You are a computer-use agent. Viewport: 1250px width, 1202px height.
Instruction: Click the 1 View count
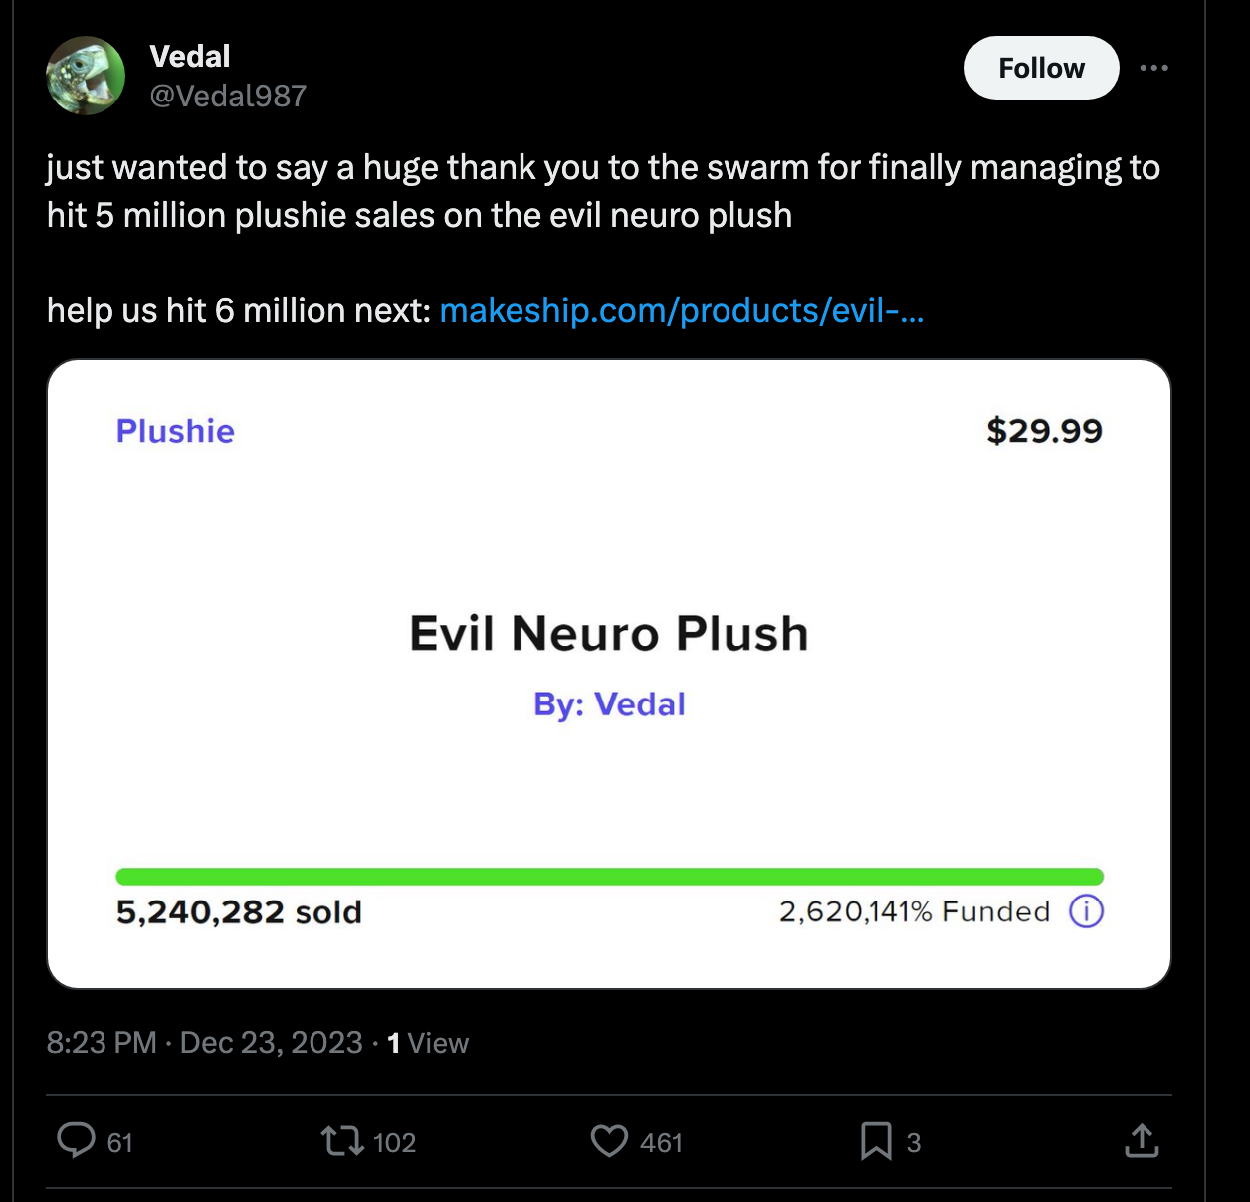(x=428, y=1042)
